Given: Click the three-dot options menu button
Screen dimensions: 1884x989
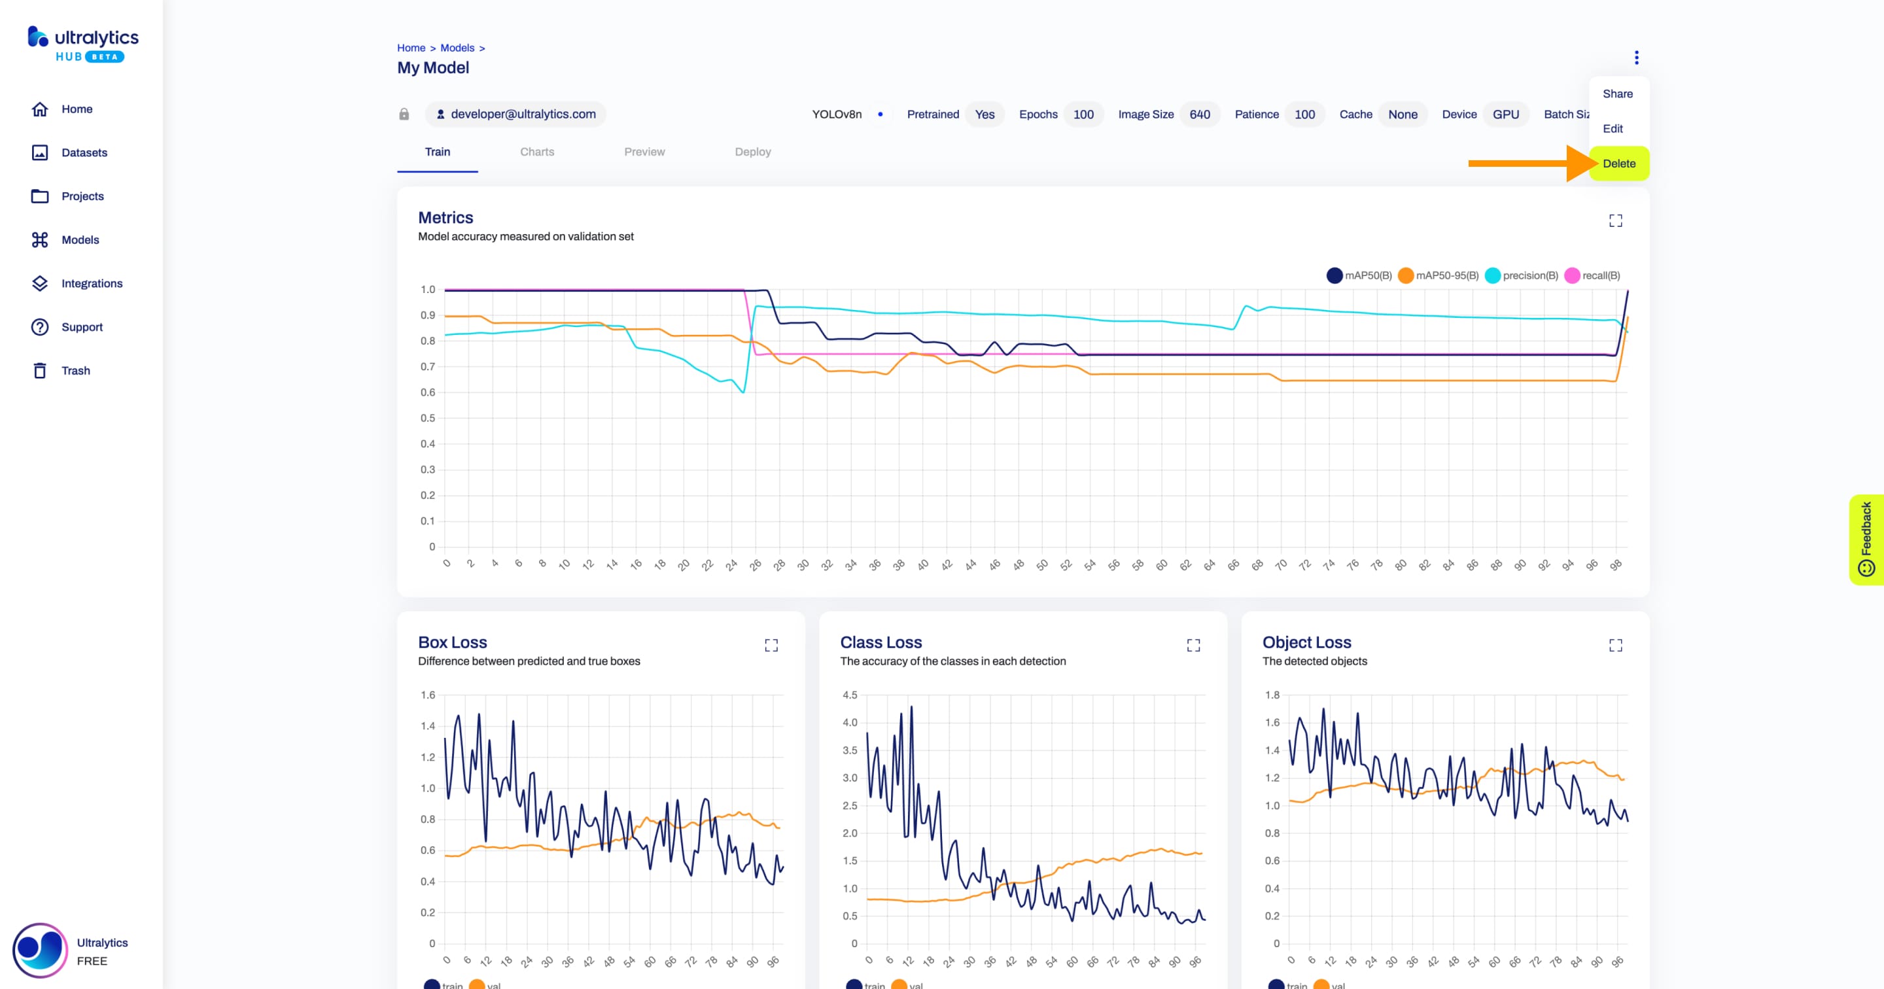Looking at the screenshot, I should point(1636,58).
